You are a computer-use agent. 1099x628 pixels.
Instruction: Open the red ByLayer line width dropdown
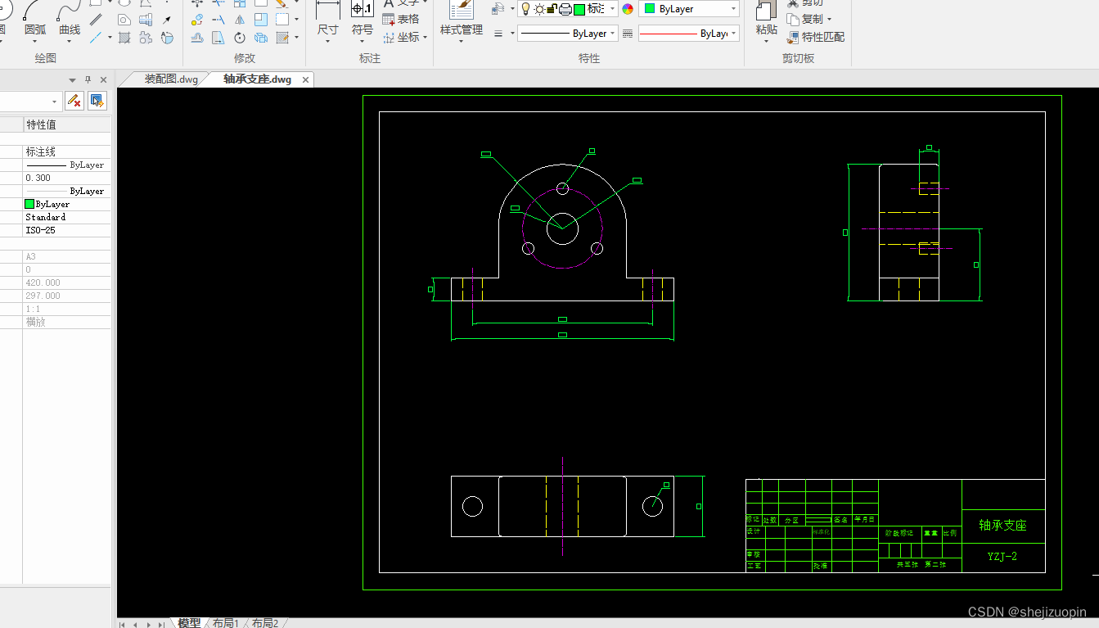pos(689,34)
